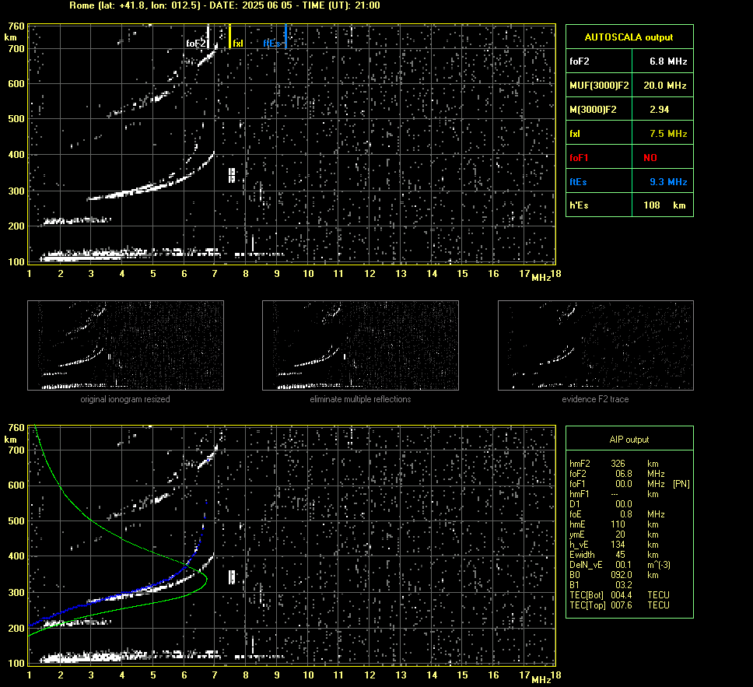Click the evidence F2 trace caption
753x687 pixels.
click(x=596, y=399)
